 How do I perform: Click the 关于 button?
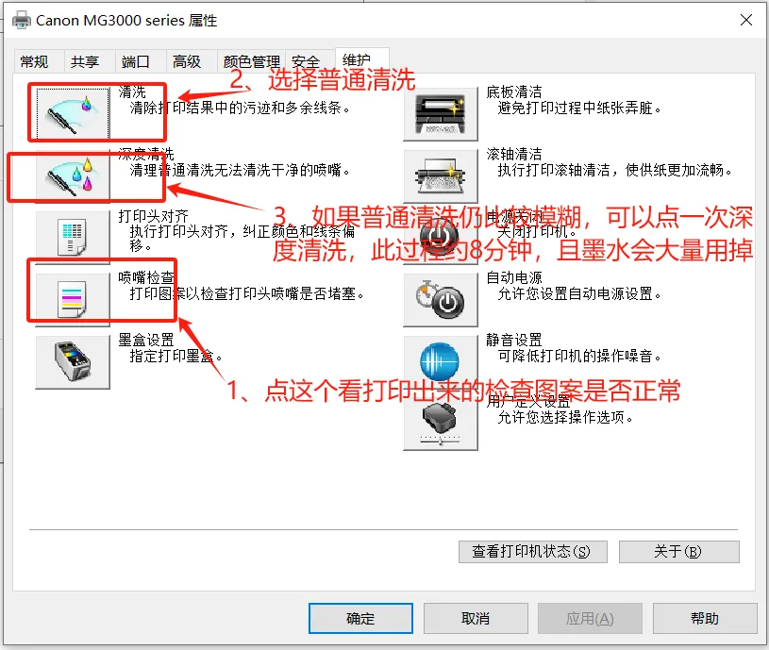(678, 552)
